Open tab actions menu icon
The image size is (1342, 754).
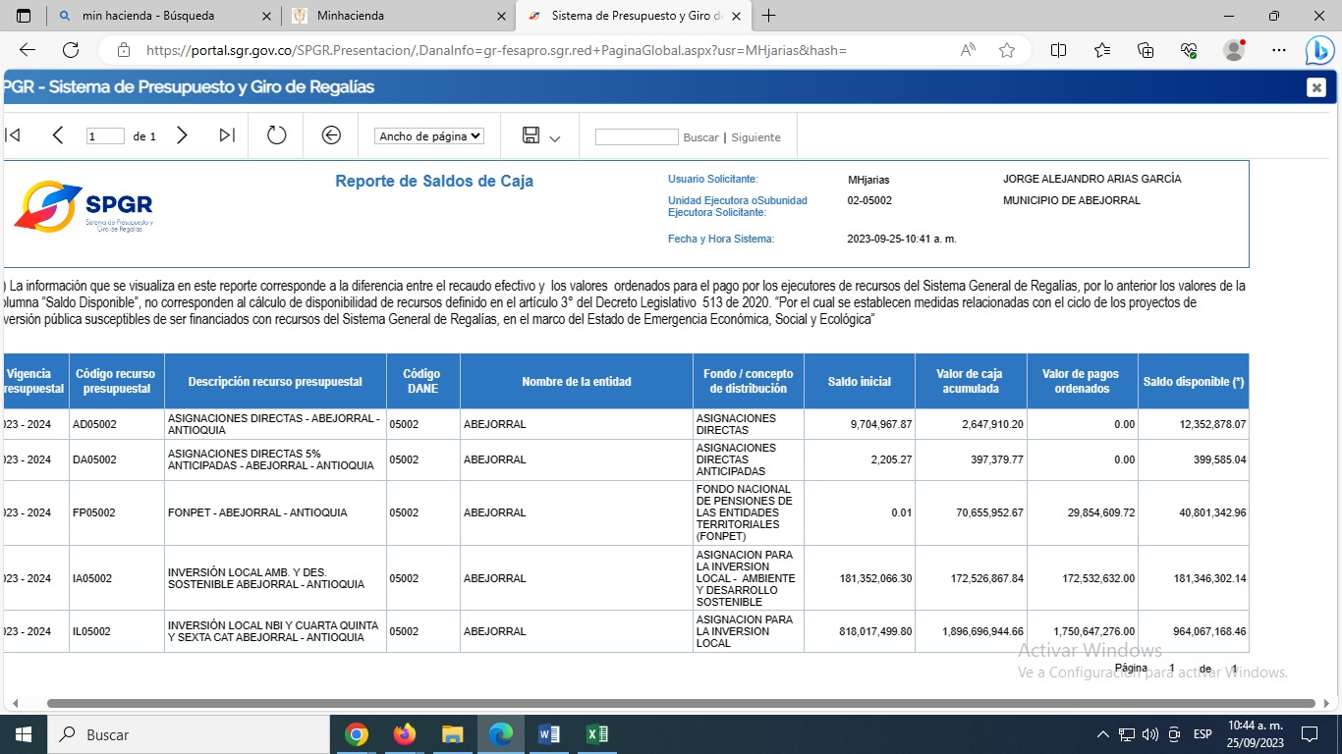coord(24,16)
